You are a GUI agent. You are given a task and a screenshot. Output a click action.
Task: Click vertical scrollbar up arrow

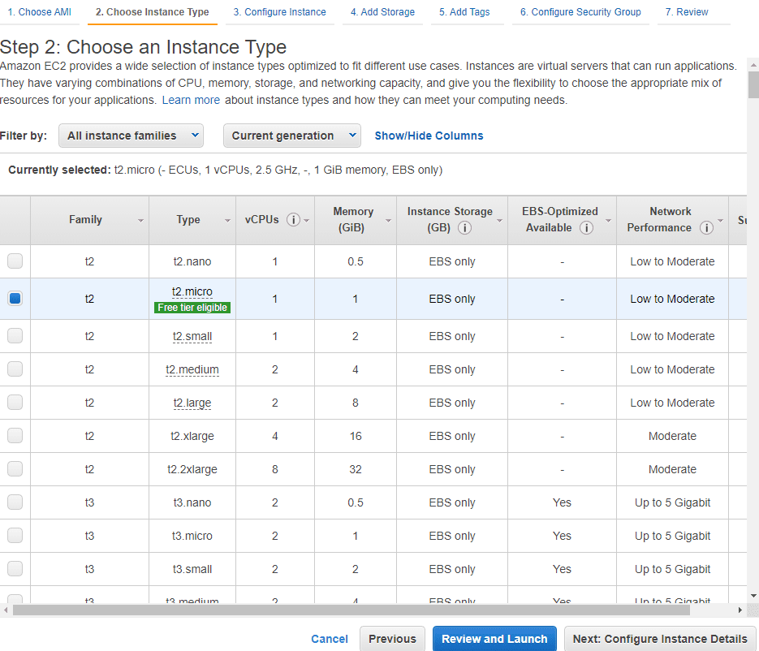point(753,64)
